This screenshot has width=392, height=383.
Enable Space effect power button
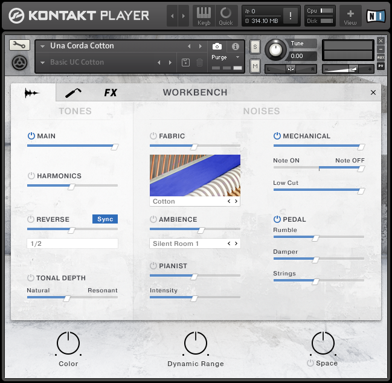click(310, 363)
